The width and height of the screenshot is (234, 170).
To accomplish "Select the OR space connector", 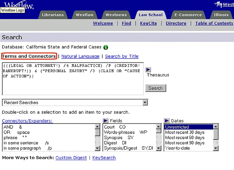I will [49, 132].
